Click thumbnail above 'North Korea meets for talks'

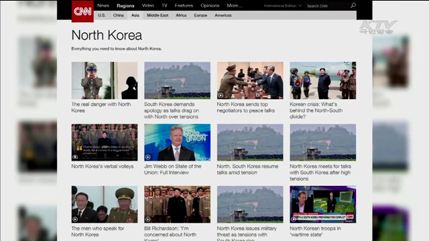(323, 143)
